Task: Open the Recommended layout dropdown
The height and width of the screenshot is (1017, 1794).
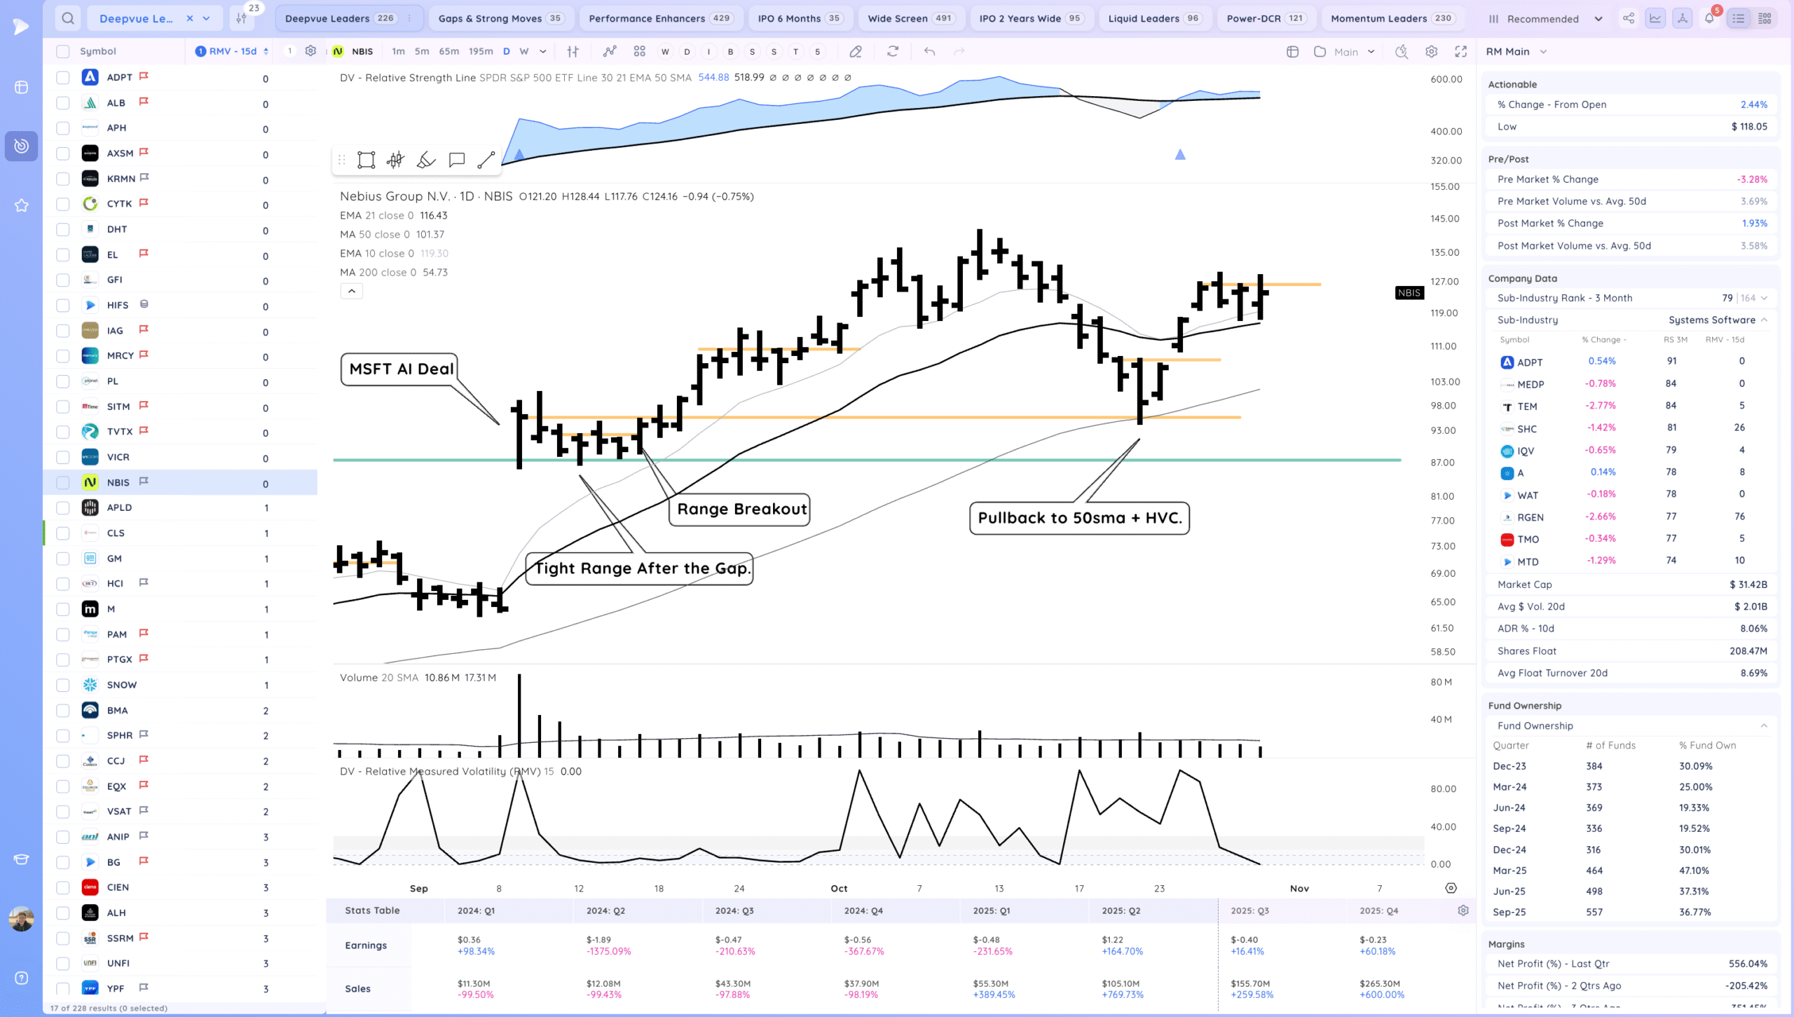Action: (1545, 19)
